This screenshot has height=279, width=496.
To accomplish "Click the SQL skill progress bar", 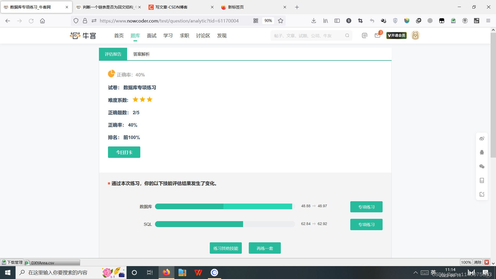I will point(225,224).
